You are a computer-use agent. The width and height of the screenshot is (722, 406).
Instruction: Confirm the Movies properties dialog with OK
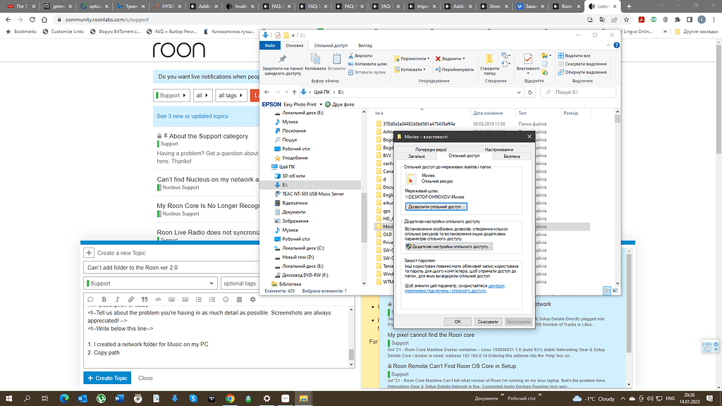[458, 321]
